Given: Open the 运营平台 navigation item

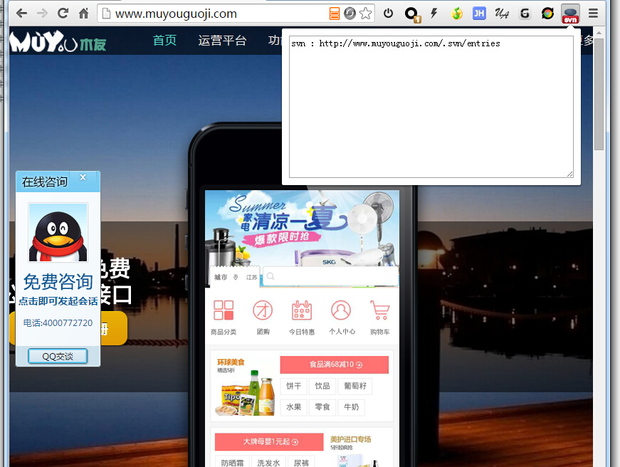Looking at the screenshot, I should [x=222, y=40].
